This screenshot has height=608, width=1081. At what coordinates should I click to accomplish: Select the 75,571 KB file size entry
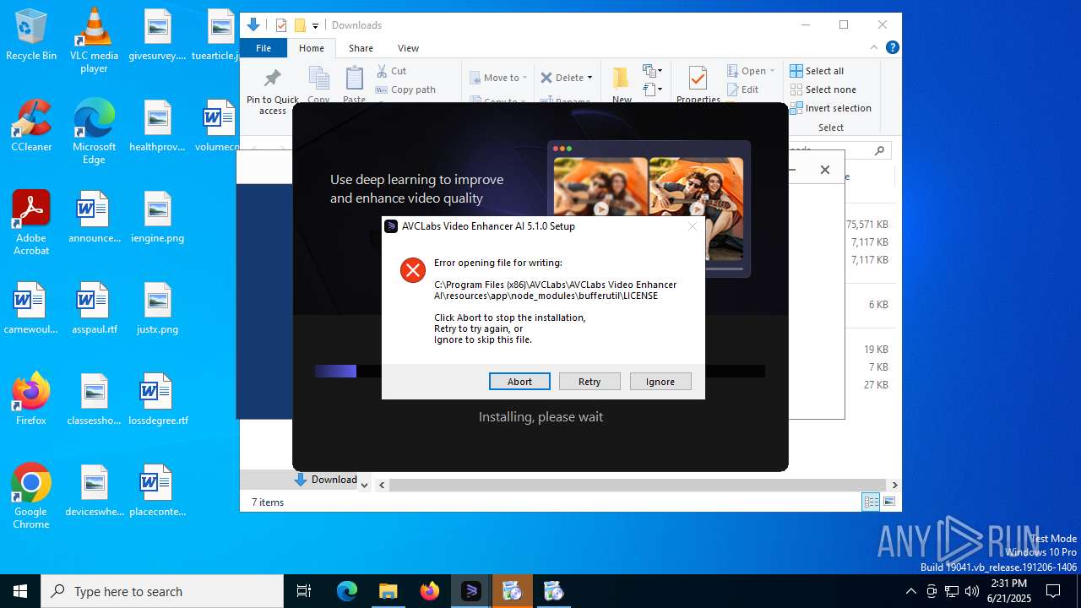tap(867, 225)
